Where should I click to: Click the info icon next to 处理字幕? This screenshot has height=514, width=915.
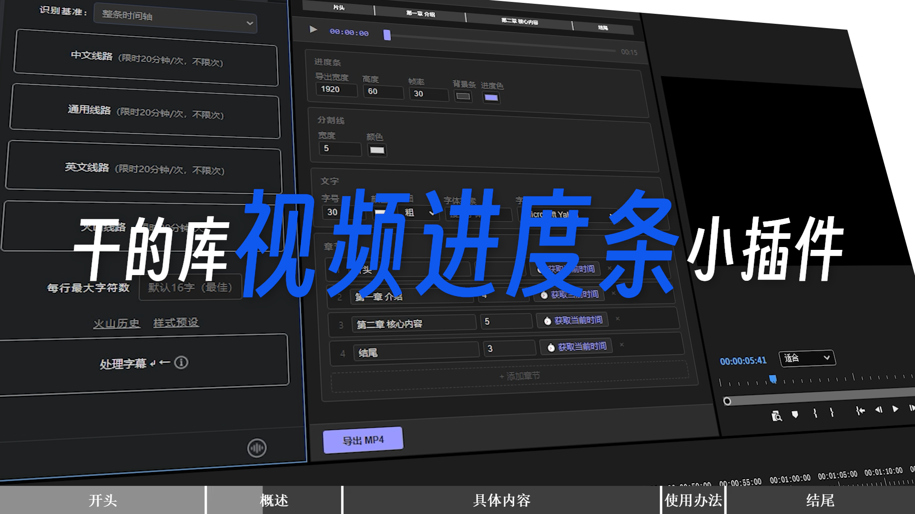click(x=181, y=362)
